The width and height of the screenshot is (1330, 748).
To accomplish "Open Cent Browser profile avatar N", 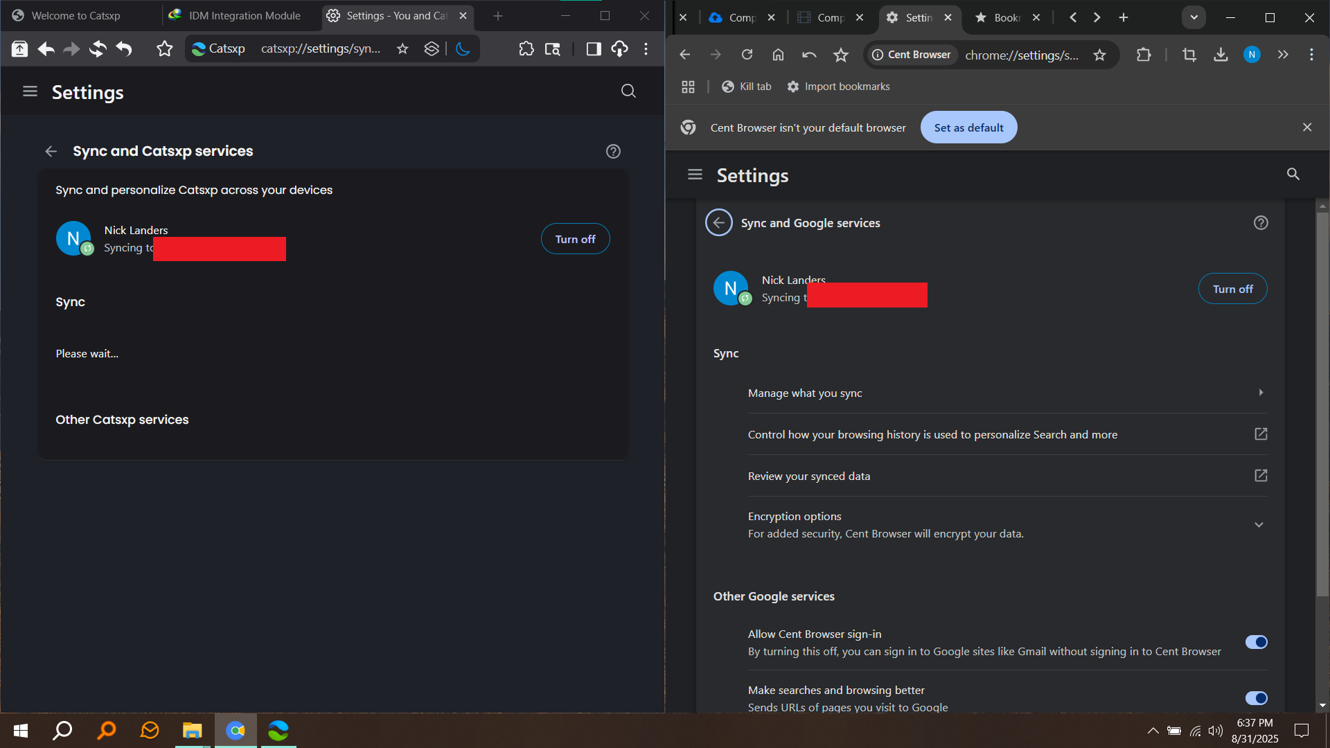I will 1252,55.
